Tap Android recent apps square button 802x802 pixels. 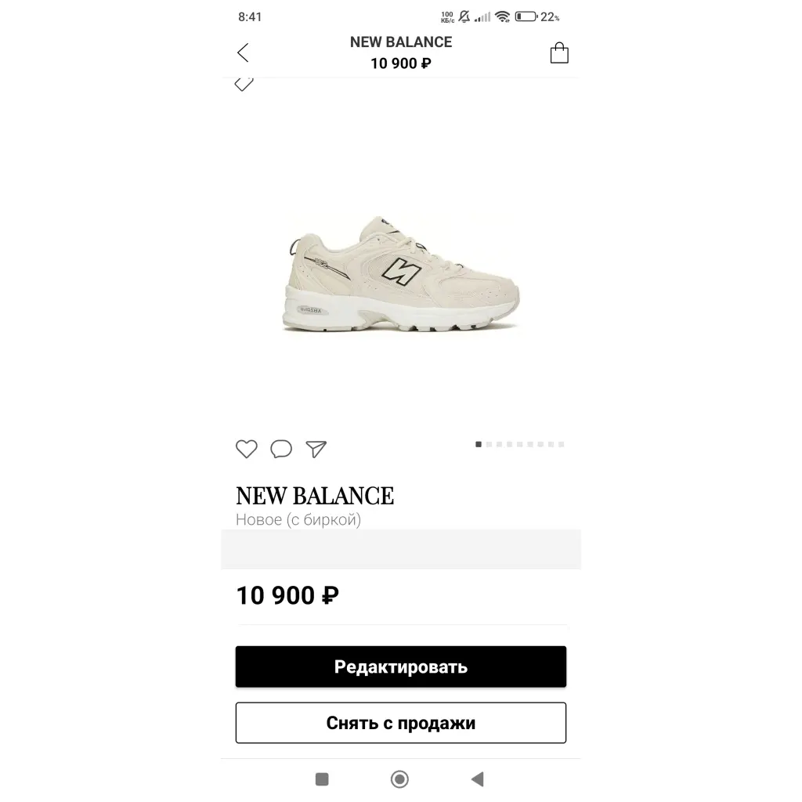(322, 779)
